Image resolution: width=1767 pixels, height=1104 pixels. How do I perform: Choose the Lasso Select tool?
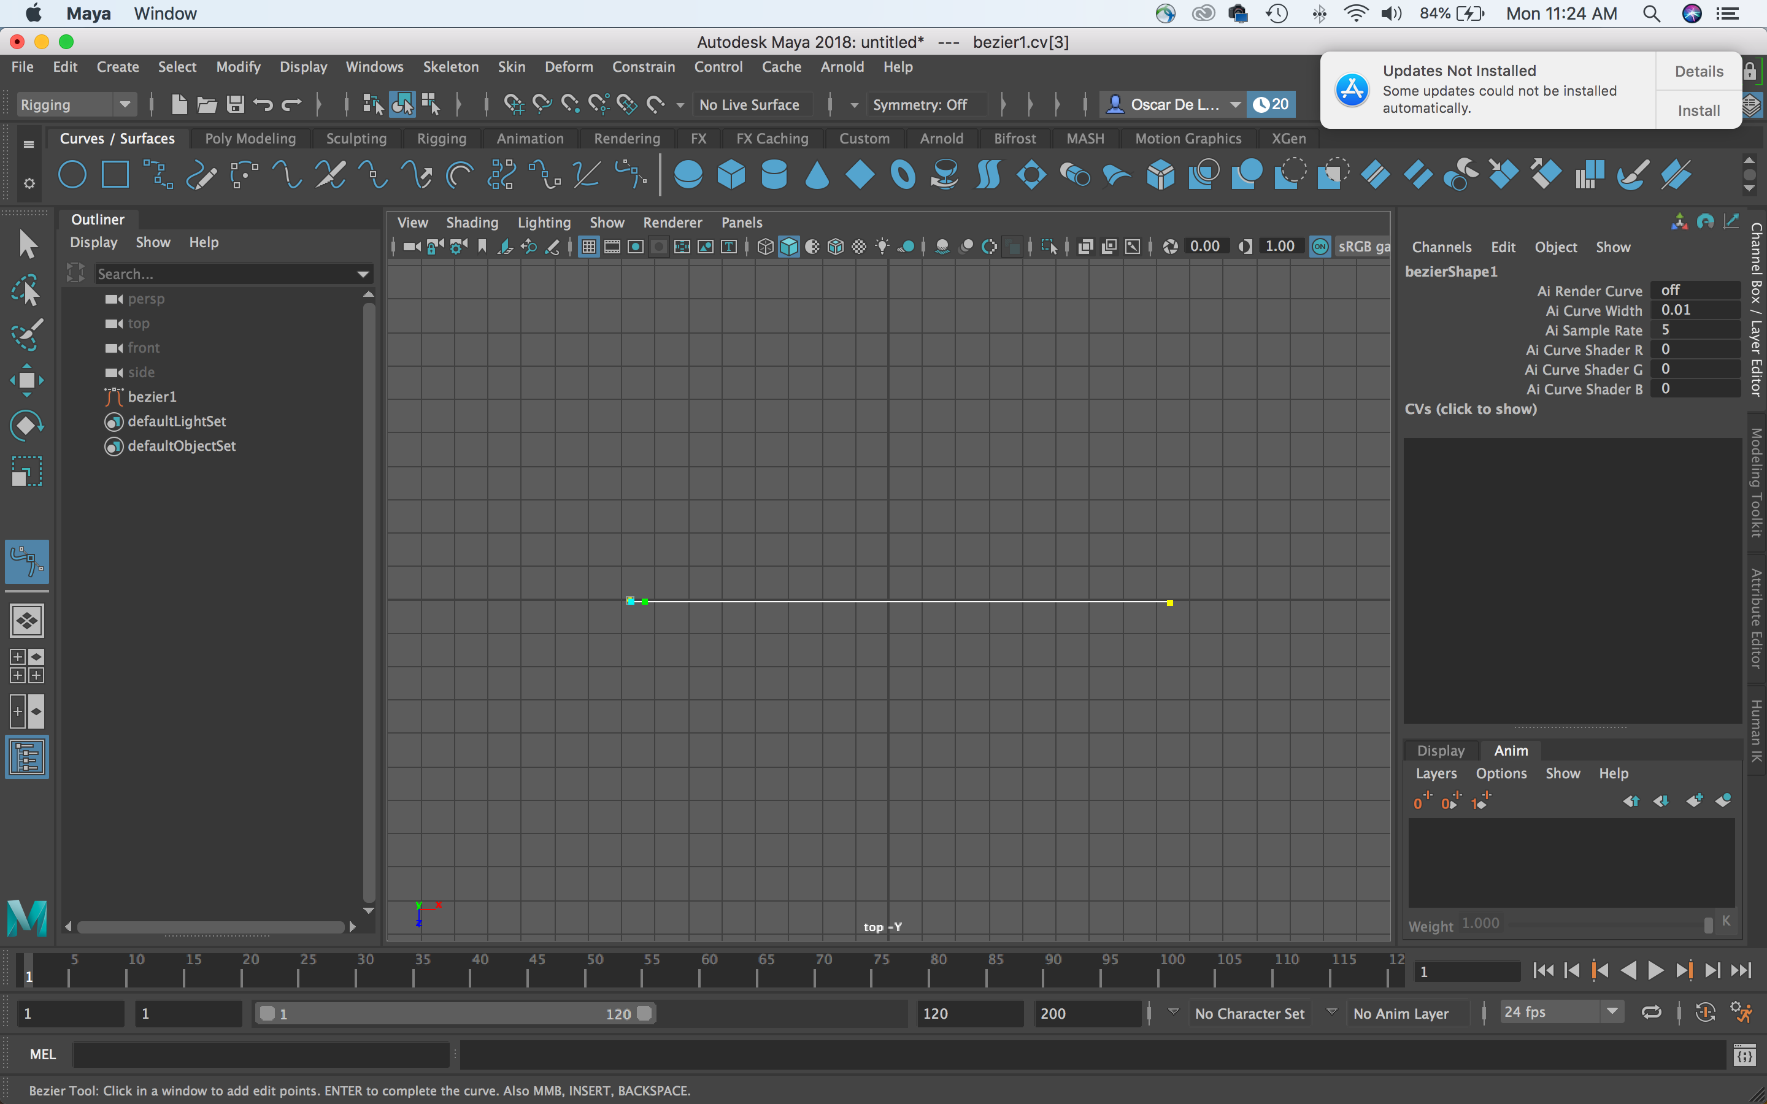pos(27,290)
